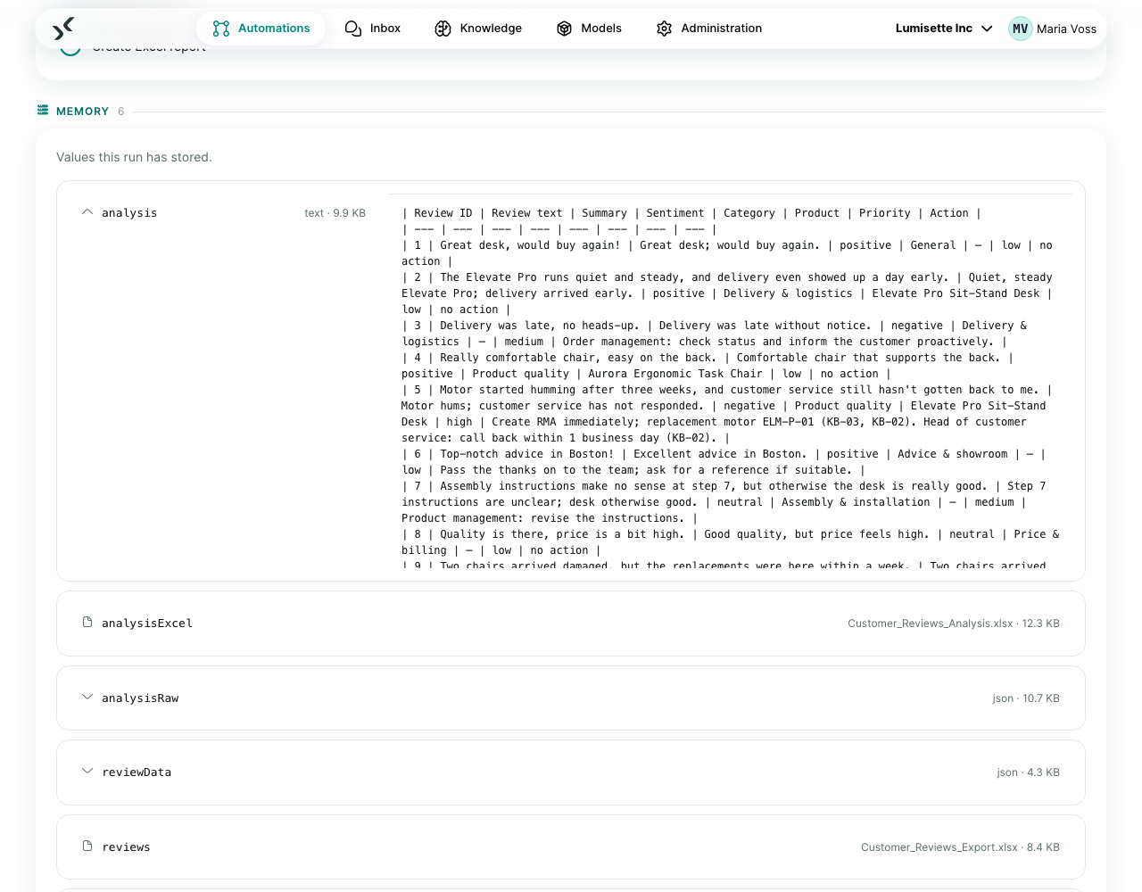Screen dimensions: 1142x892
Task: Expand the reviewData memory entry
Action: [x=87, y=772]
